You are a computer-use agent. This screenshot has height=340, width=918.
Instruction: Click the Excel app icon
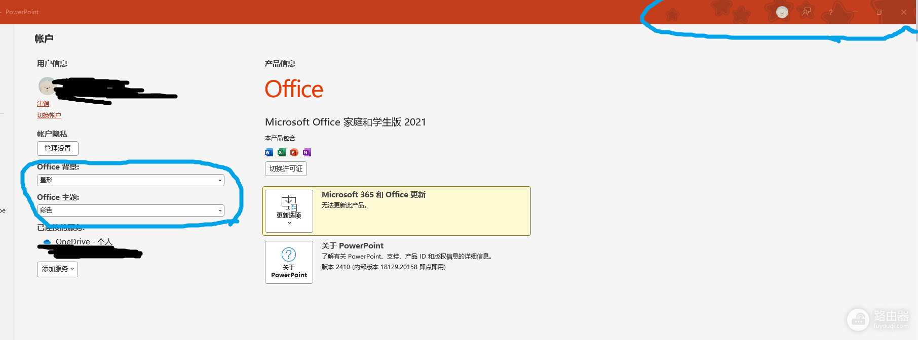[282, 152]
